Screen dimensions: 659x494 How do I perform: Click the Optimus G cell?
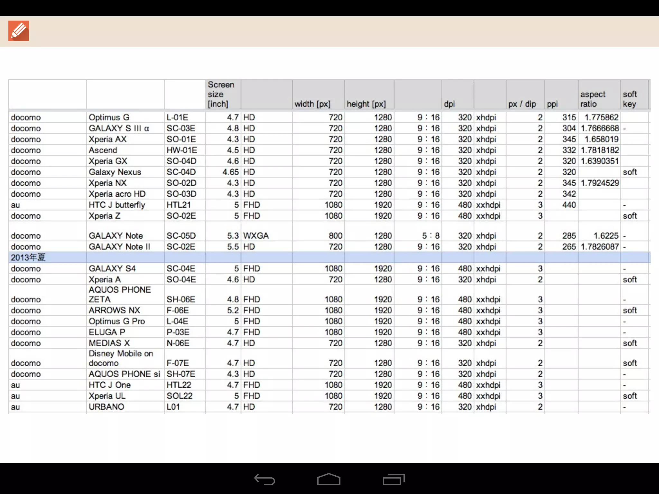(x=109, y=117)
